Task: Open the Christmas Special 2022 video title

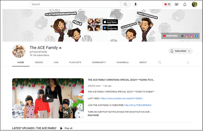Action: pos(121,80)
